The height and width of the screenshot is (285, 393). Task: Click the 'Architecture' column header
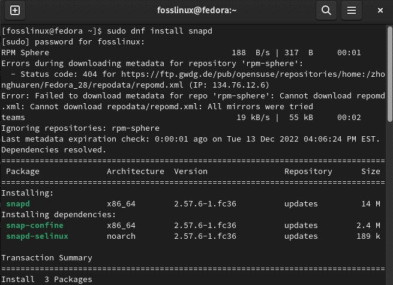click(x=136, y=172)
